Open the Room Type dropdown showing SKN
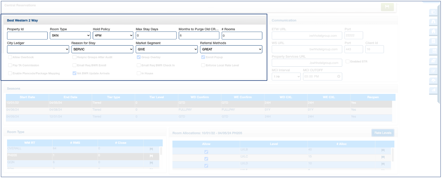The height and width of the screenshot is (178, 442). [70, 35]
